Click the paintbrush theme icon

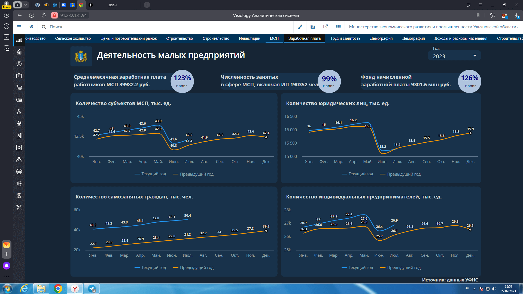tap(300, 27)
